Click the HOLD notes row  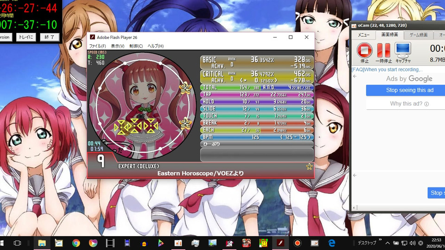coord(257,102)
